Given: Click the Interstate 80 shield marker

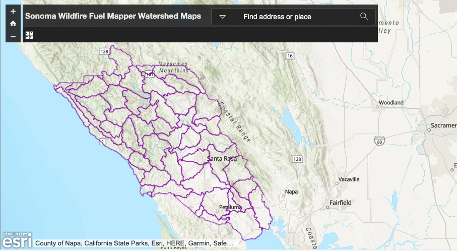Looking at the screenshot, I should click(379, 141).
